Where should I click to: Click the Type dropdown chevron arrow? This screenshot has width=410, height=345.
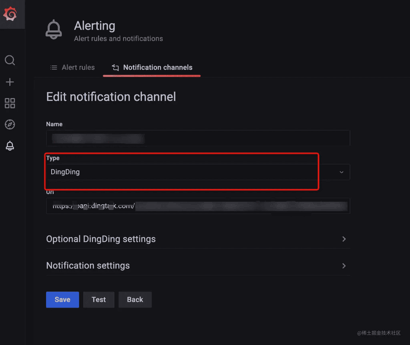pyautogui.click(x=341, y=172)
